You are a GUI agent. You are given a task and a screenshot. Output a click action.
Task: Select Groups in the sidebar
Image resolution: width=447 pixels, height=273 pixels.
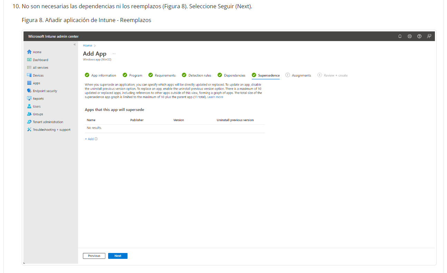35,114
